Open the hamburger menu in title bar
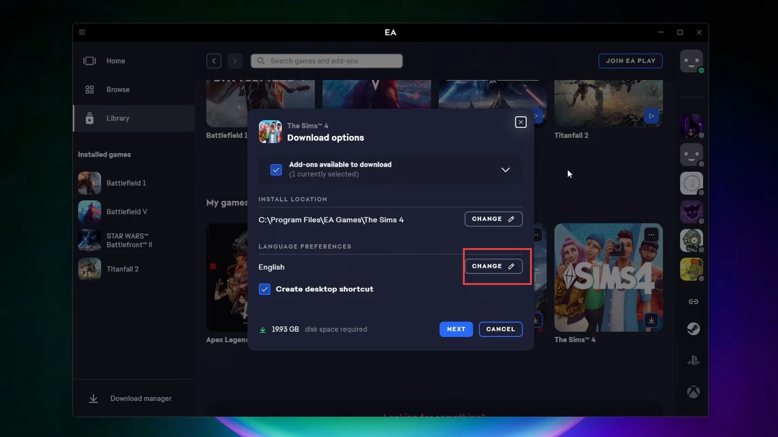Image resolution: width=778 pixels, height=437 pixels. coord(82,32)
